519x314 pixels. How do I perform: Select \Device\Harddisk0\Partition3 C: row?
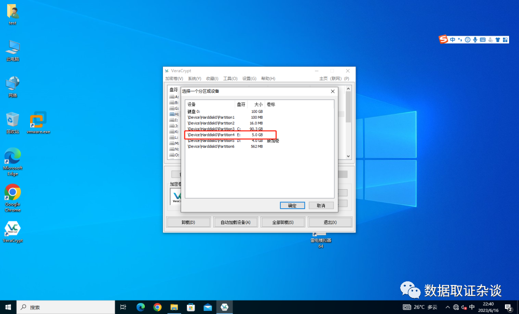click(x=259, y=129)
